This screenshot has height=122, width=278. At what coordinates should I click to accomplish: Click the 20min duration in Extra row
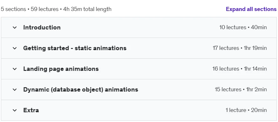pyautogui.click(x=259, y=110)
